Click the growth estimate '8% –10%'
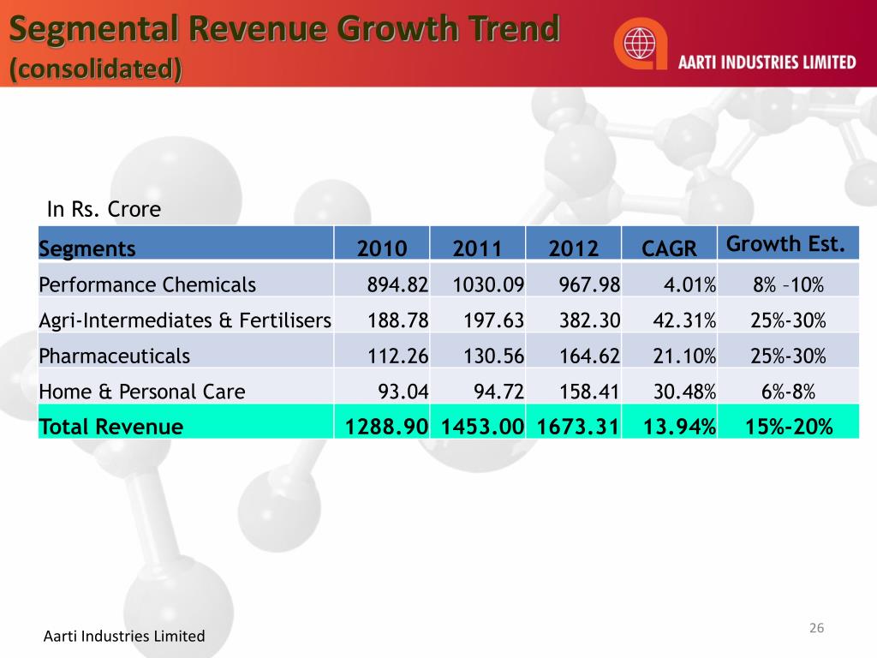Image resolution: width=877 pixels, height=658 pixels. [x=788, y=284]
